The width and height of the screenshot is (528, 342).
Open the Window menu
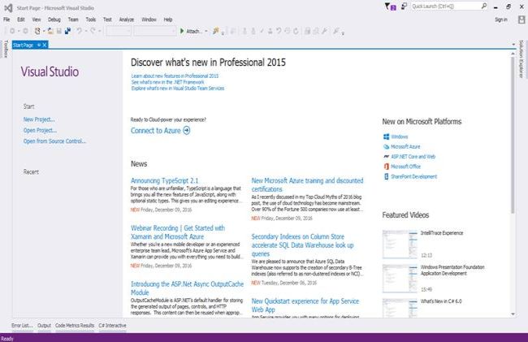(x=149, y=19)
